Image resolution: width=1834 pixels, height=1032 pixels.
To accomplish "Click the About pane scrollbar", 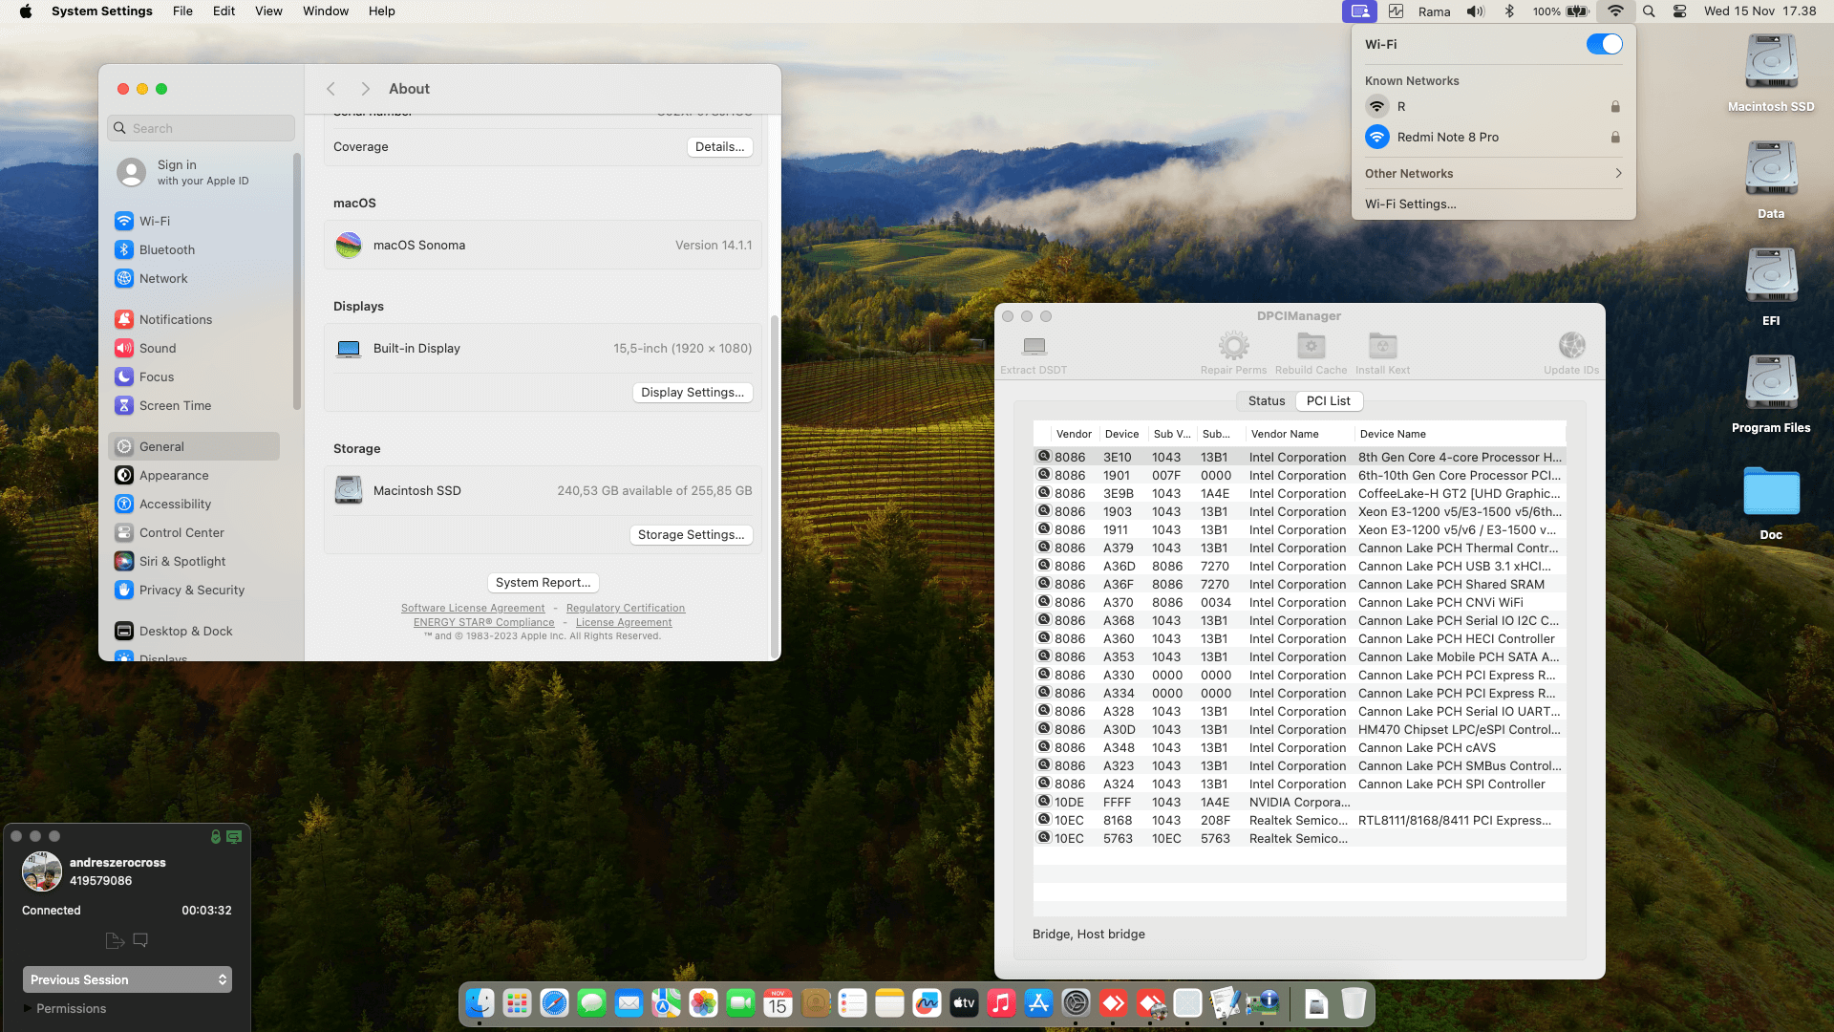I will [x=774, y=487].
